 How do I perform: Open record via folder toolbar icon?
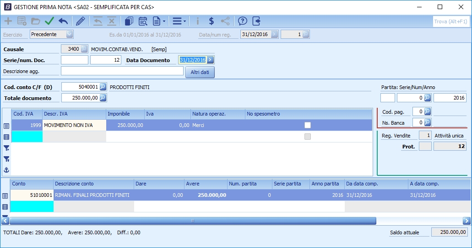coord(36,21)
